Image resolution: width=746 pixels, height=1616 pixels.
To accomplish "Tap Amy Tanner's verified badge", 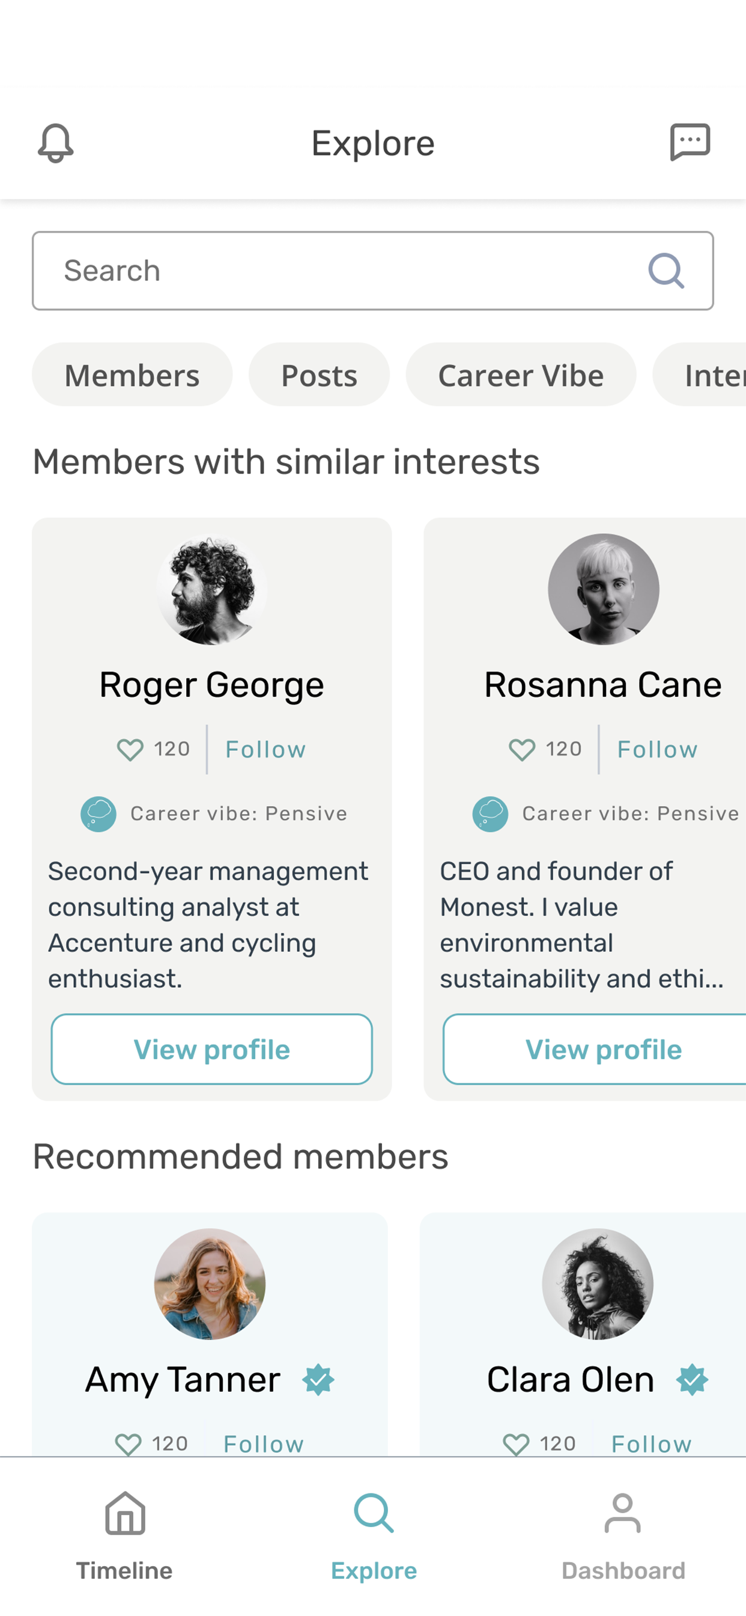I will 318,1380.
